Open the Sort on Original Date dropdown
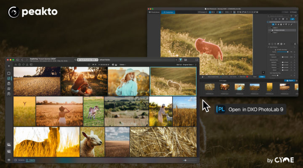The width and height of the screenshot is (303, 168). click(185, 65)
